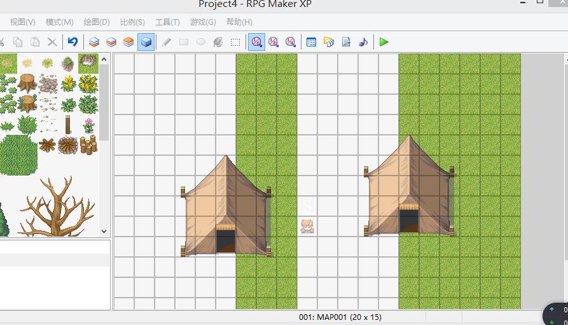Viewport: 568px width, 325px height.
Task: Open the 比例(S) menu
Action: [132, 22]
